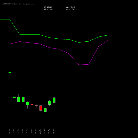
Task: Select the small green 06 May candle
Action: tap(10, 73)
